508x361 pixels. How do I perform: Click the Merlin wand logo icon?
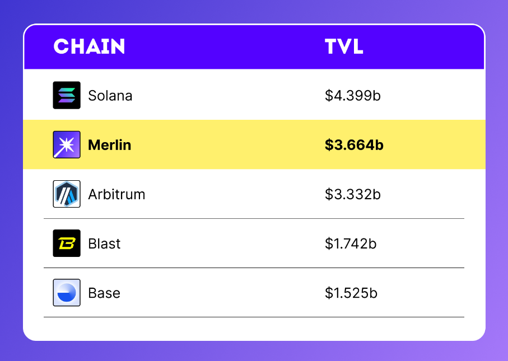coord(67,144)
